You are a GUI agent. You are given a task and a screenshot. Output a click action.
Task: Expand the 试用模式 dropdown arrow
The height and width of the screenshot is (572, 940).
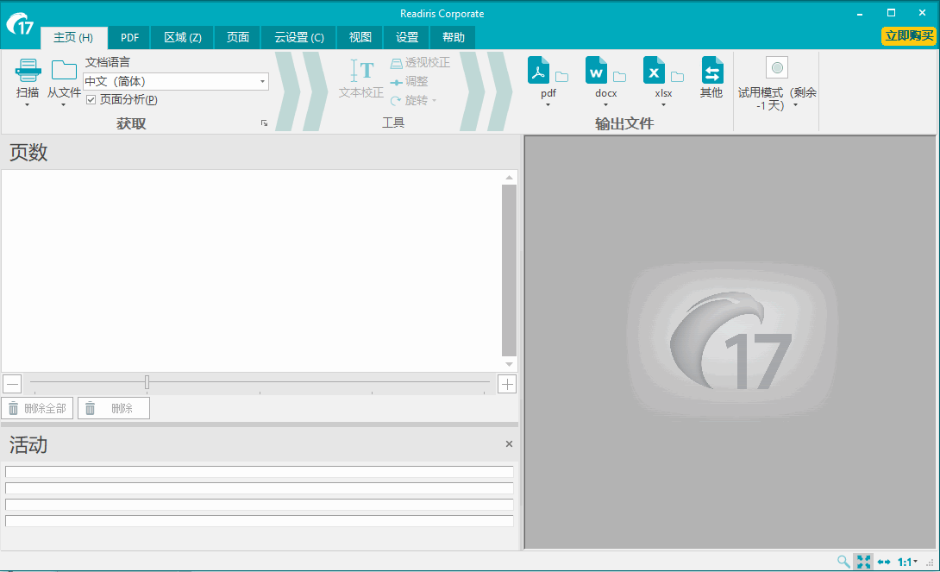click(x=795, y=105)
